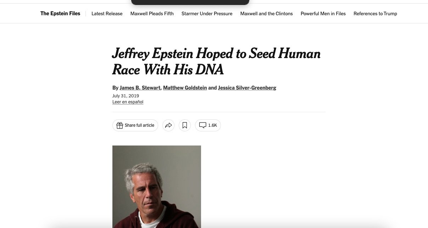Open the 1.6K comments bubble

pyautogui.click(x=208, y=125)
